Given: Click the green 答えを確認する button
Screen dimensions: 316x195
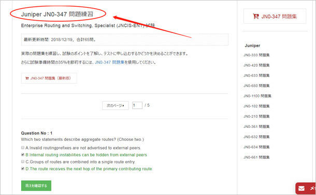Looking at the screenshot, I should click(36, 186).
